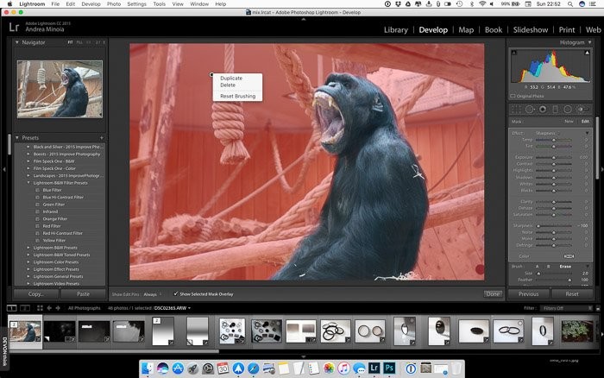Select the Crop Overlay tool
604x378 pixels.
[516, 110]
